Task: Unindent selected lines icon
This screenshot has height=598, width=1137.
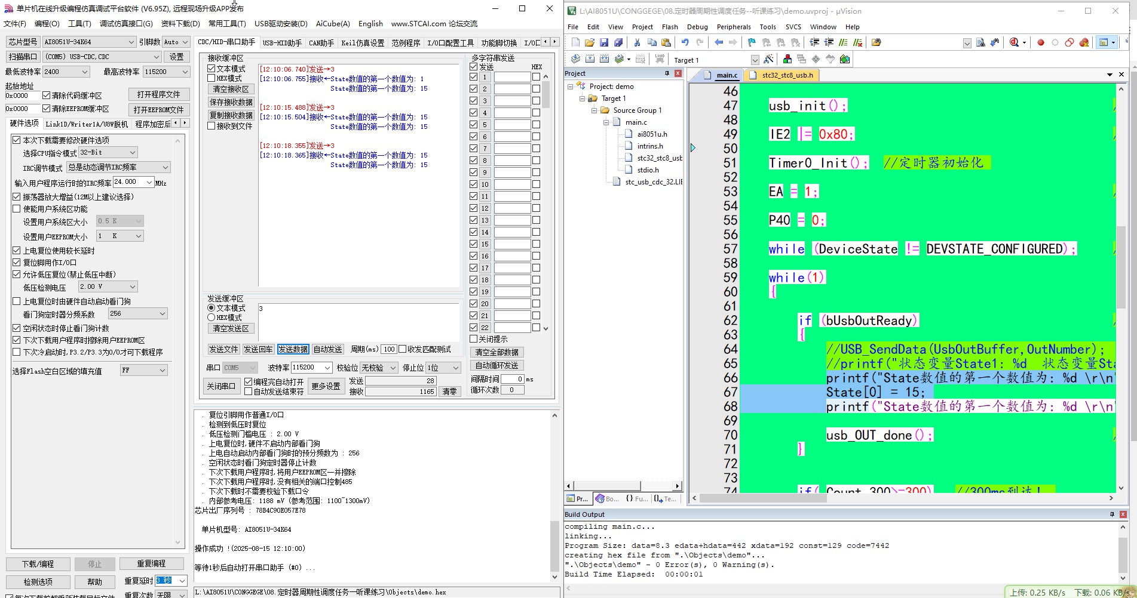Action: (829, 42)
